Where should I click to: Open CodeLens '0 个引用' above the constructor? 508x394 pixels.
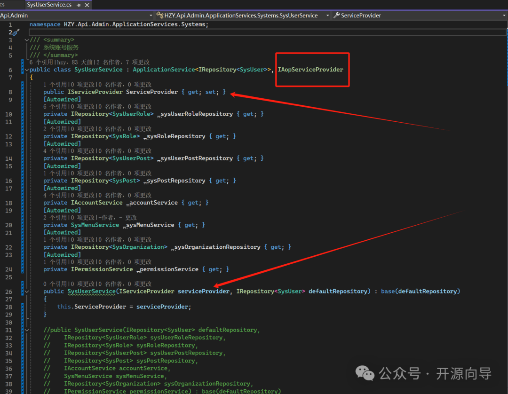point(55,284)
